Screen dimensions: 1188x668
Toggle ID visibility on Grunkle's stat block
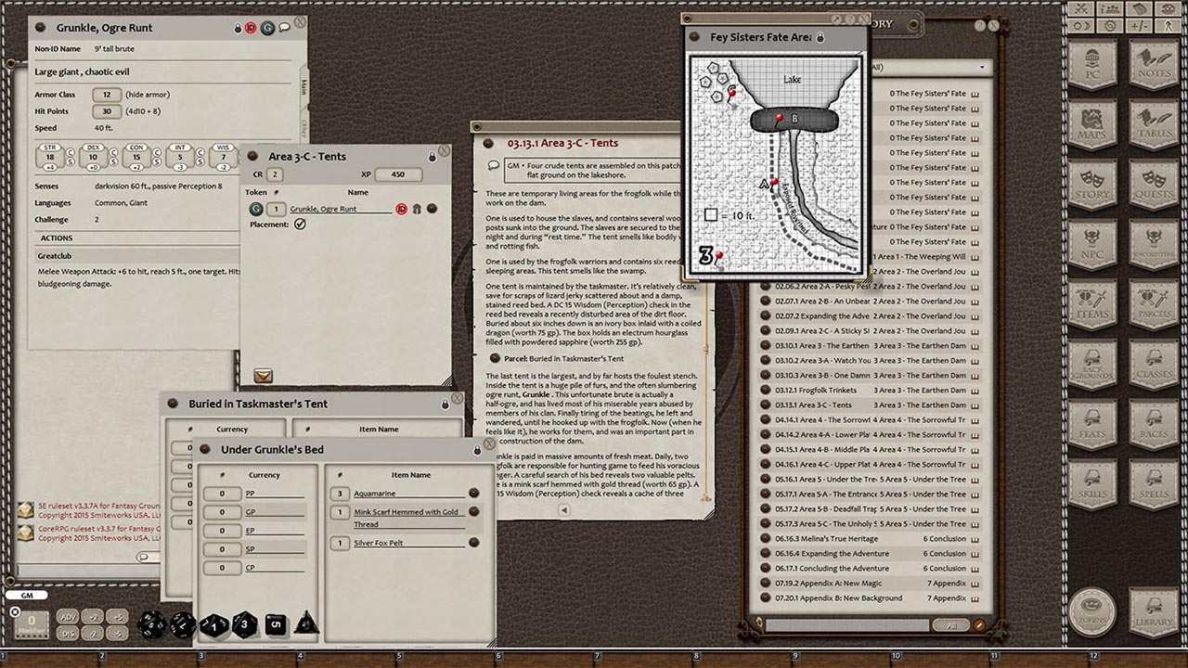(x=251, y=29)
